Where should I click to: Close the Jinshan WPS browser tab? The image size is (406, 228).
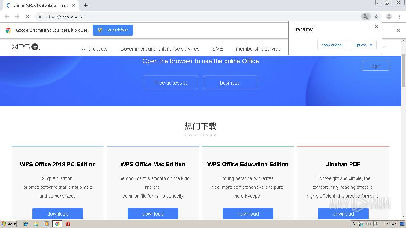74,5
